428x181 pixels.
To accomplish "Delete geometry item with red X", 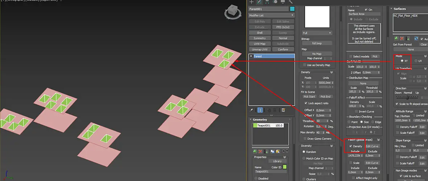I will click(260, 151).
